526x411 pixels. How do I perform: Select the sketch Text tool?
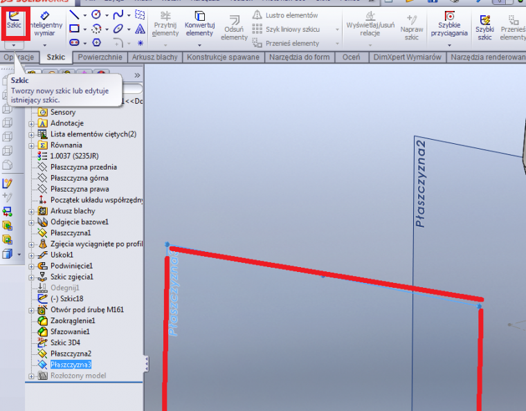coord(140,29)
